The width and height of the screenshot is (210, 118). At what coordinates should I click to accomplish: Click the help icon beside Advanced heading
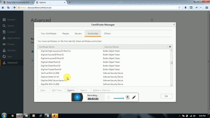(152, 20)
